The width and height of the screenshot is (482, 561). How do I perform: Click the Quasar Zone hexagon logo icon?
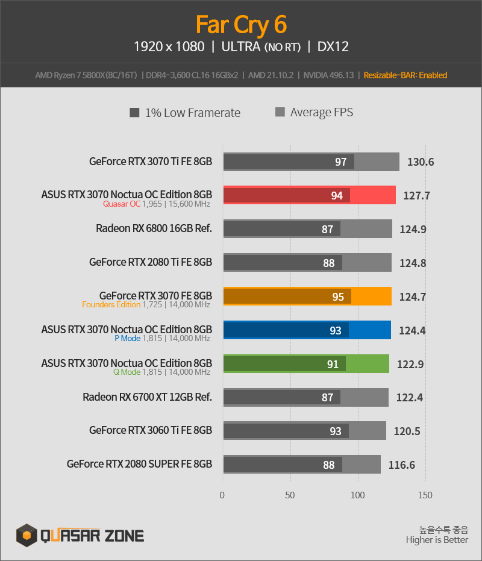[x=27, y=535]
